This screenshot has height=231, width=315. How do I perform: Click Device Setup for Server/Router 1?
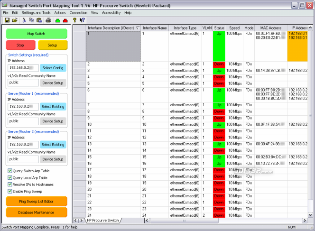pos(53,121)
